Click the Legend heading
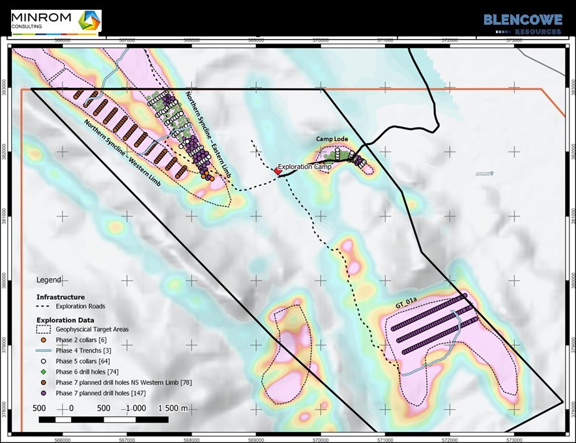This screenshot has width=576, height=443. [48, 280]
